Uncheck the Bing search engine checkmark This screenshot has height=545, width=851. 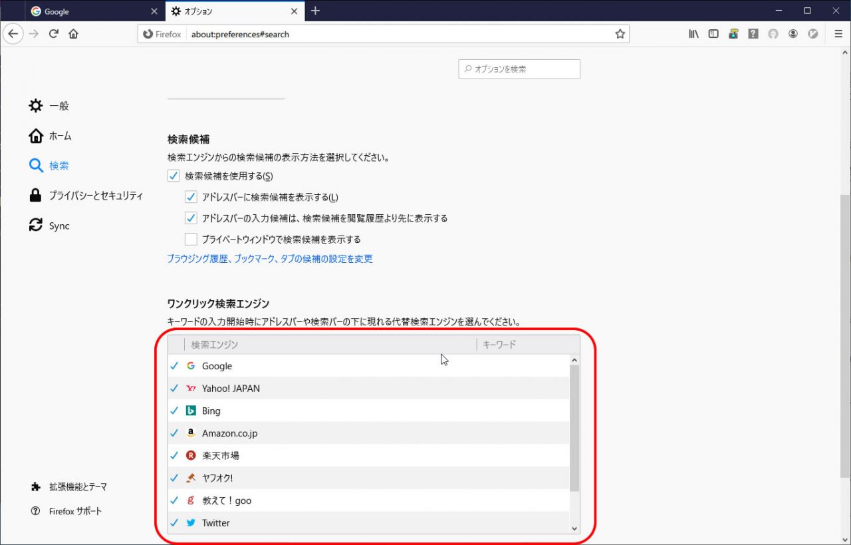(x=175, y=411)
